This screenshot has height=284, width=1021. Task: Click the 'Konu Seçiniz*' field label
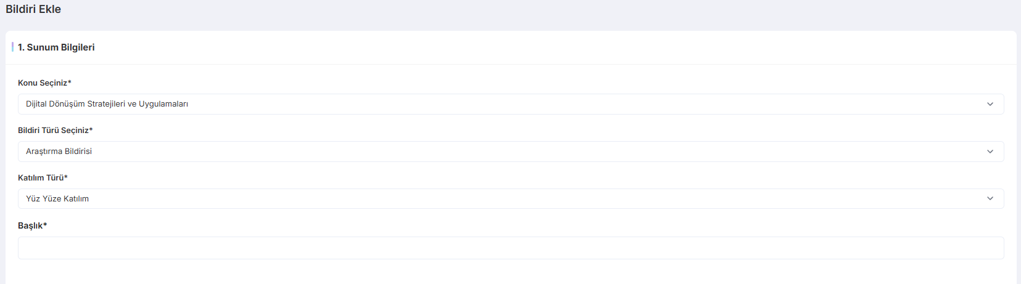tap(43, 83)
